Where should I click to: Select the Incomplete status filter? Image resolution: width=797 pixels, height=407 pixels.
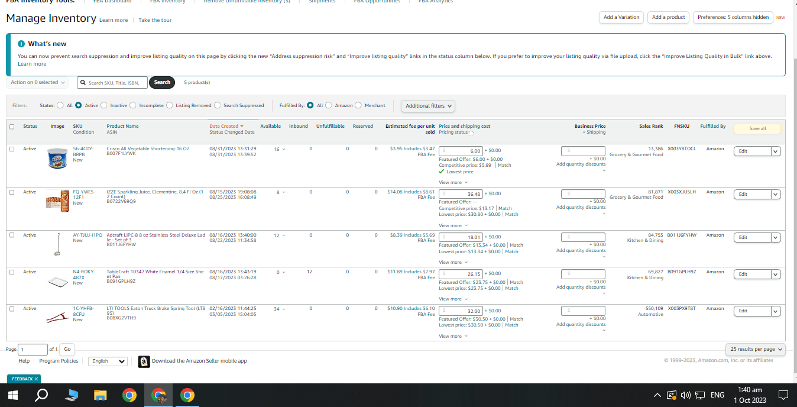(132, 105)
